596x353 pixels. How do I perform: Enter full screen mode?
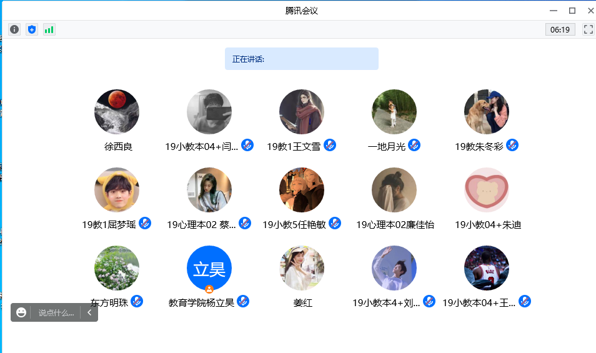[588, 29]
